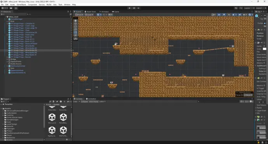Viewport: 268px width, 144px height.
Task: Toggle the Enabled checkbox in Inspector
Action: 258,128
